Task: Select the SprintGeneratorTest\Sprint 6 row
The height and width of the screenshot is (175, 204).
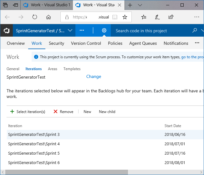Action: [105, 162]
